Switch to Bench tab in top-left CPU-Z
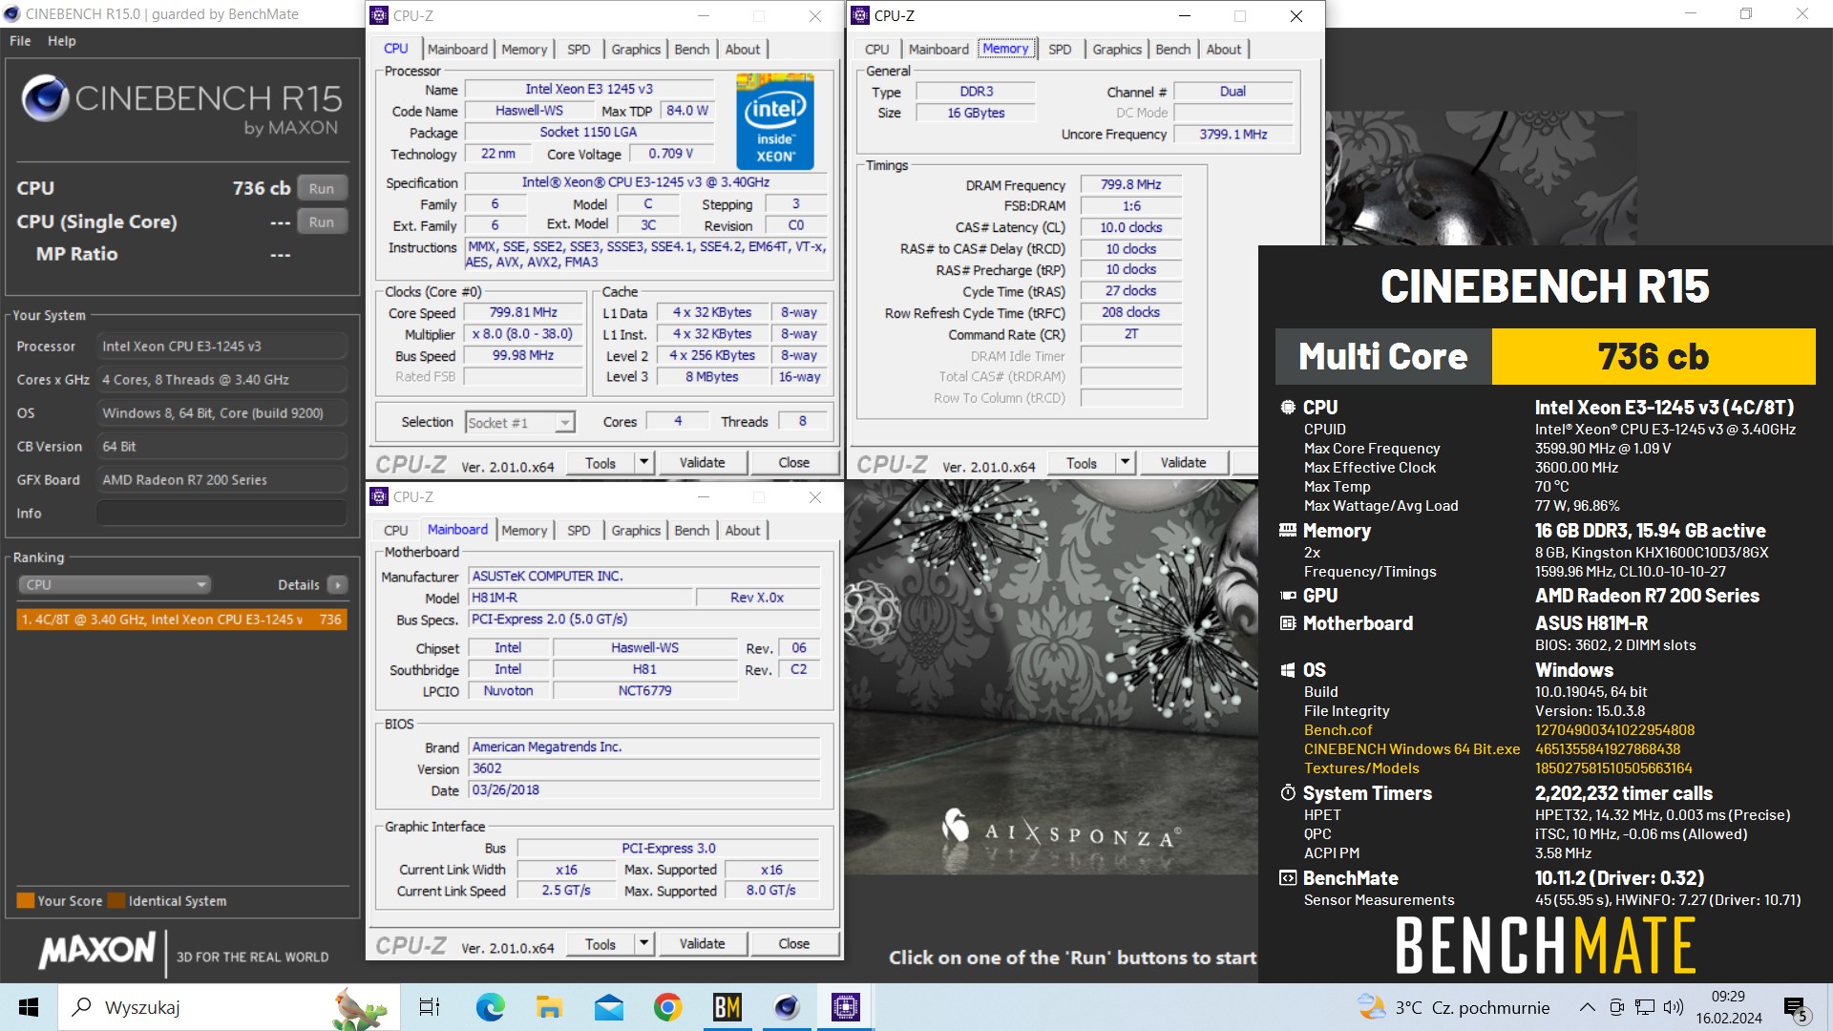The height and width of the screenshot is (1031, 1833). click(692, 49)
